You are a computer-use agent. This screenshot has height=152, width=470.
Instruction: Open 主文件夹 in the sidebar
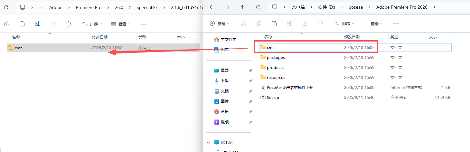coord(229,40)
